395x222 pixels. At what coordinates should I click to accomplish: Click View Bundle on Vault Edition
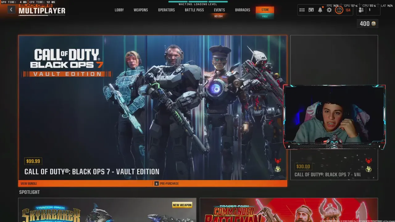click(29, 183)
